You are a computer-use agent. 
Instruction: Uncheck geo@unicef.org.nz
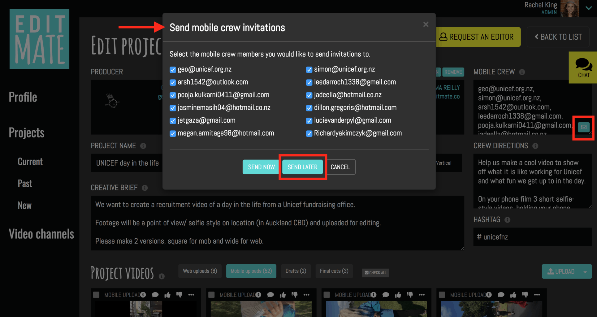[x=173, y=70]
